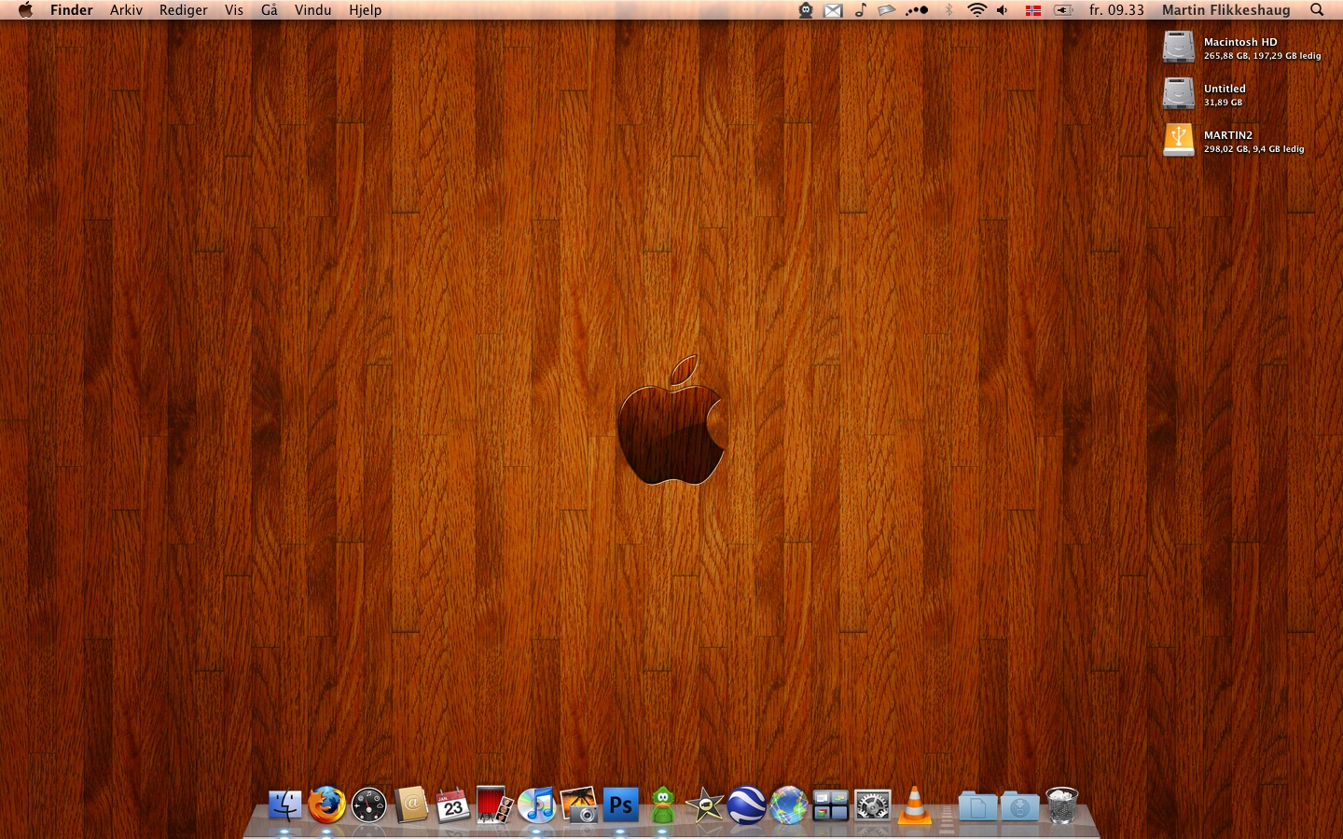
Task: Click the clock showing fr. 09.33
Action: coord(1116,10)
